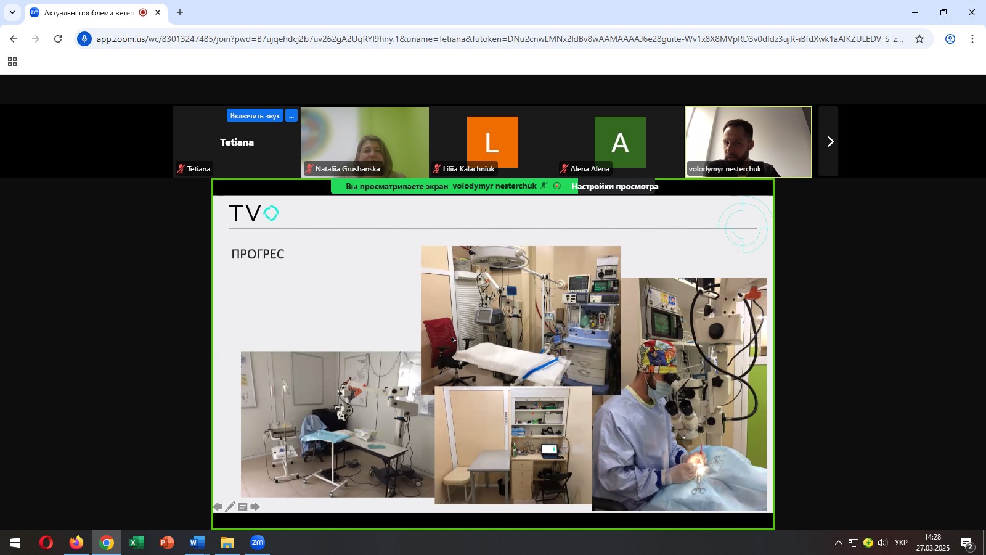The height and width of the screenshot is (555, 986).
Task: Click the tab search dropdown arrow in Chrome
Action: pyautogui.click(x=12, y=12)
